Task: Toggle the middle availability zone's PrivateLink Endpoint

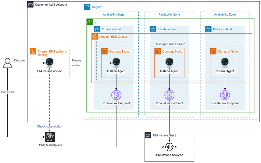Action: pyautogui.click(x=169, y=95)
